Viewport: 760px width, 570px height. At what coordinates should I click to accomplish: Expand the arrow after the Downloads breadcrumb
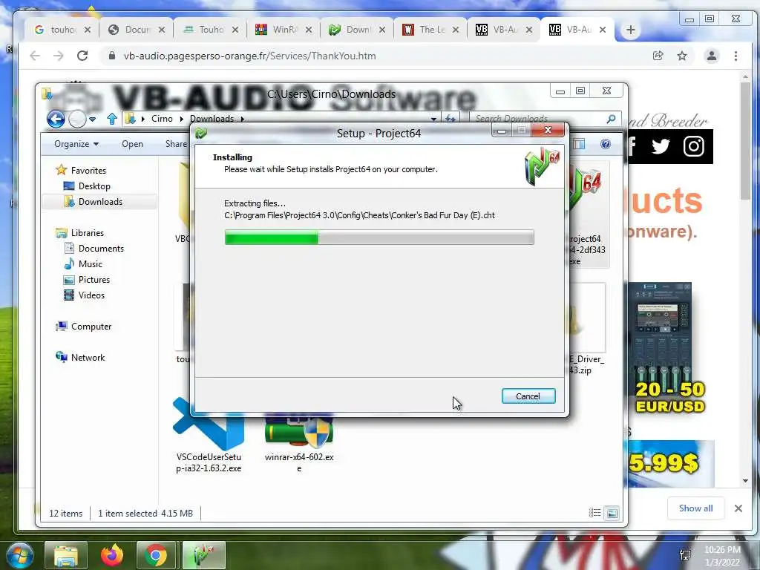click(x=243, y=119)
